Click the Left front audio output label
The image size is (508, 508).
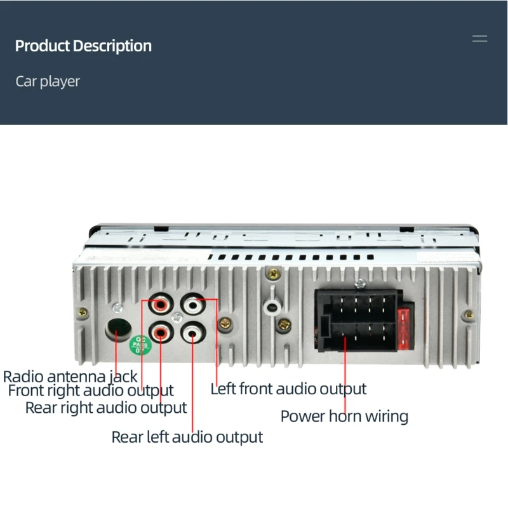coord(288,389)
